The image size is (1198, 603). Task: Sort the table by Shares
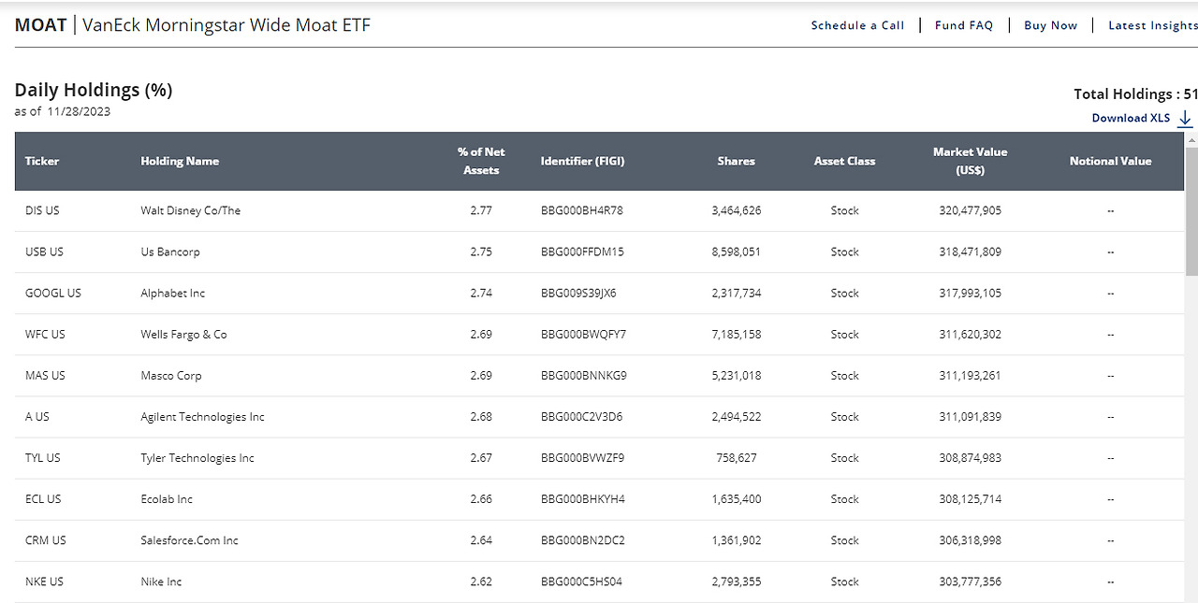736,161
